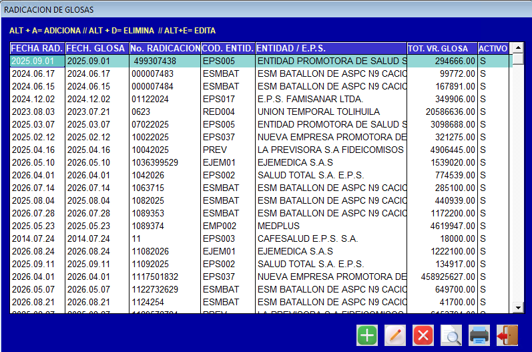Click the No. RADICACION column header

click(x=165, y=49)
